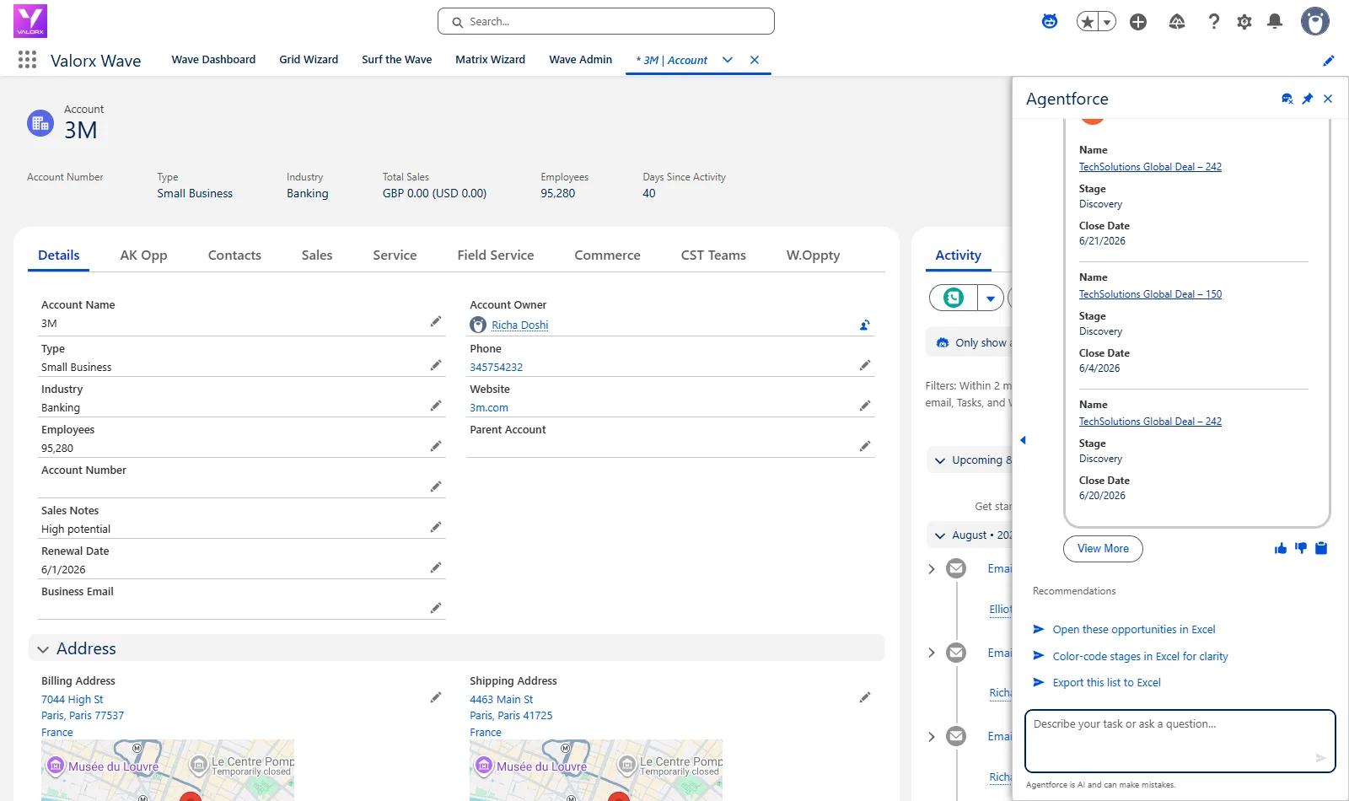Edit the Phone field pencil
Viewport: 1349px width, 801px height.
pyautogui.click(x=864, y=365)
